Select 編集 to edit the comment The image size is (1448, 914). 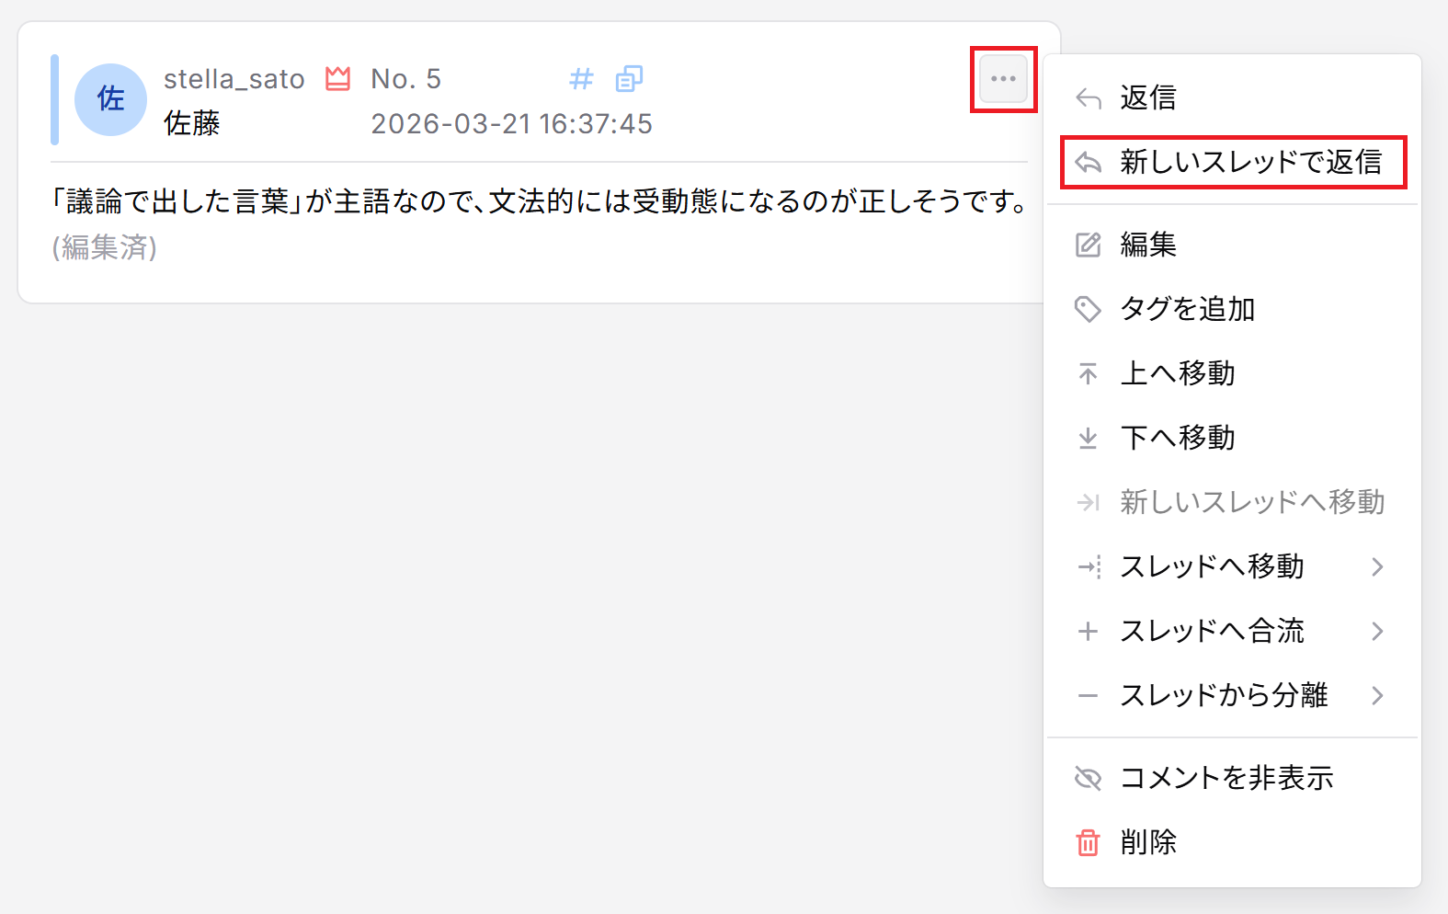(x=1232, y=245)
